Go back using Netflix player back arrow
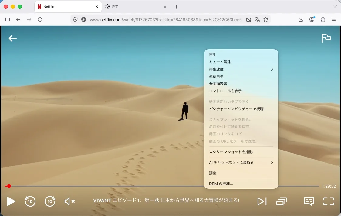The width and height of the screenshot is (341, 216). [12, 38]
